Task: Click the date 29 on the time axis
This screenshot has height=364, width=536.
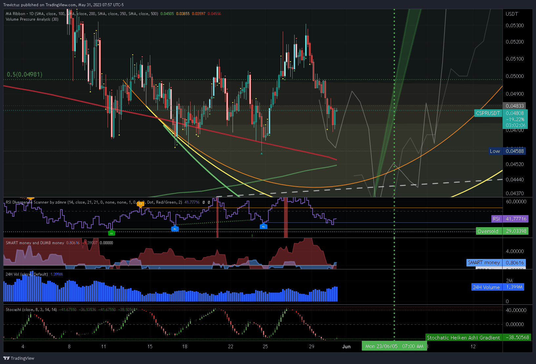Action: click(311, 346)
